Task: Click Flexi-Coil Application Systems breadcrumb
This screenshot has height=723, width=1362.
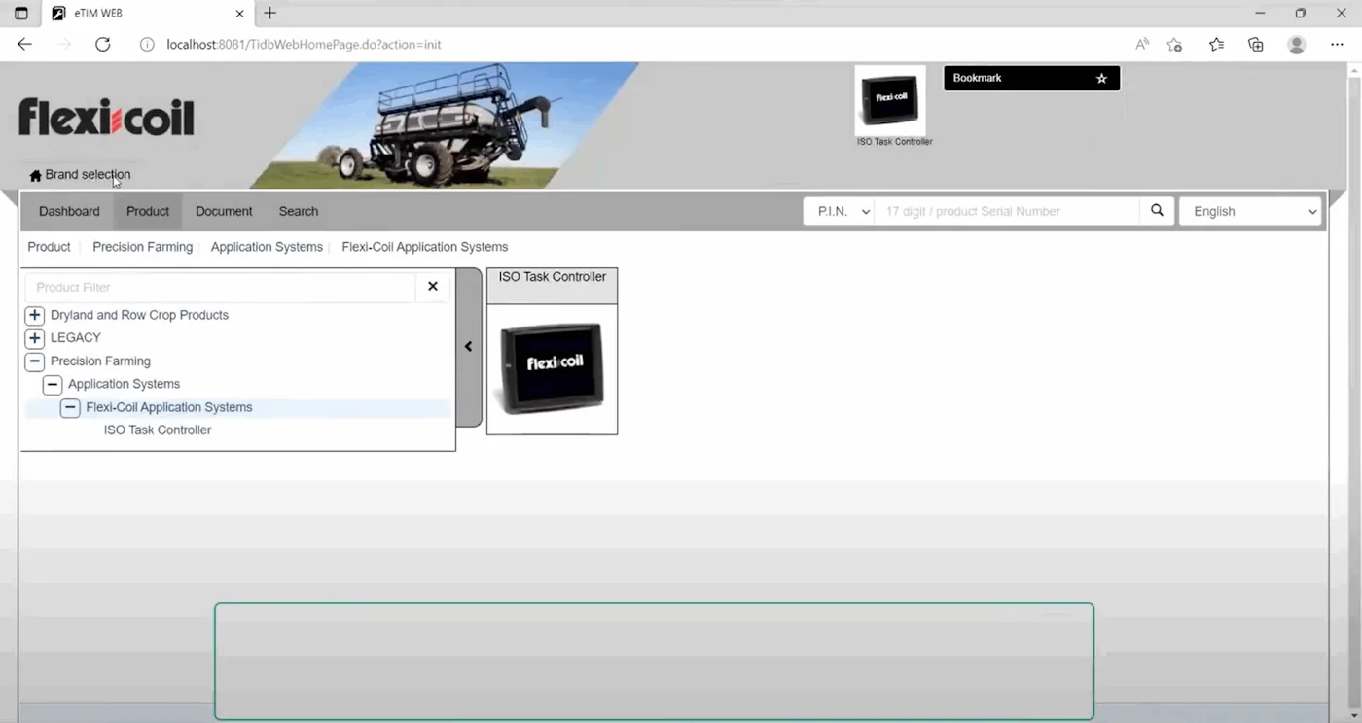Action: (425, 247)
